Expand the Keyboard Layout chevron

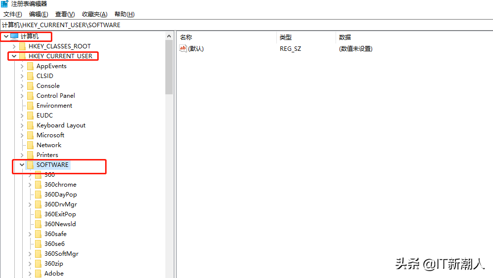(x=22, y=125)
